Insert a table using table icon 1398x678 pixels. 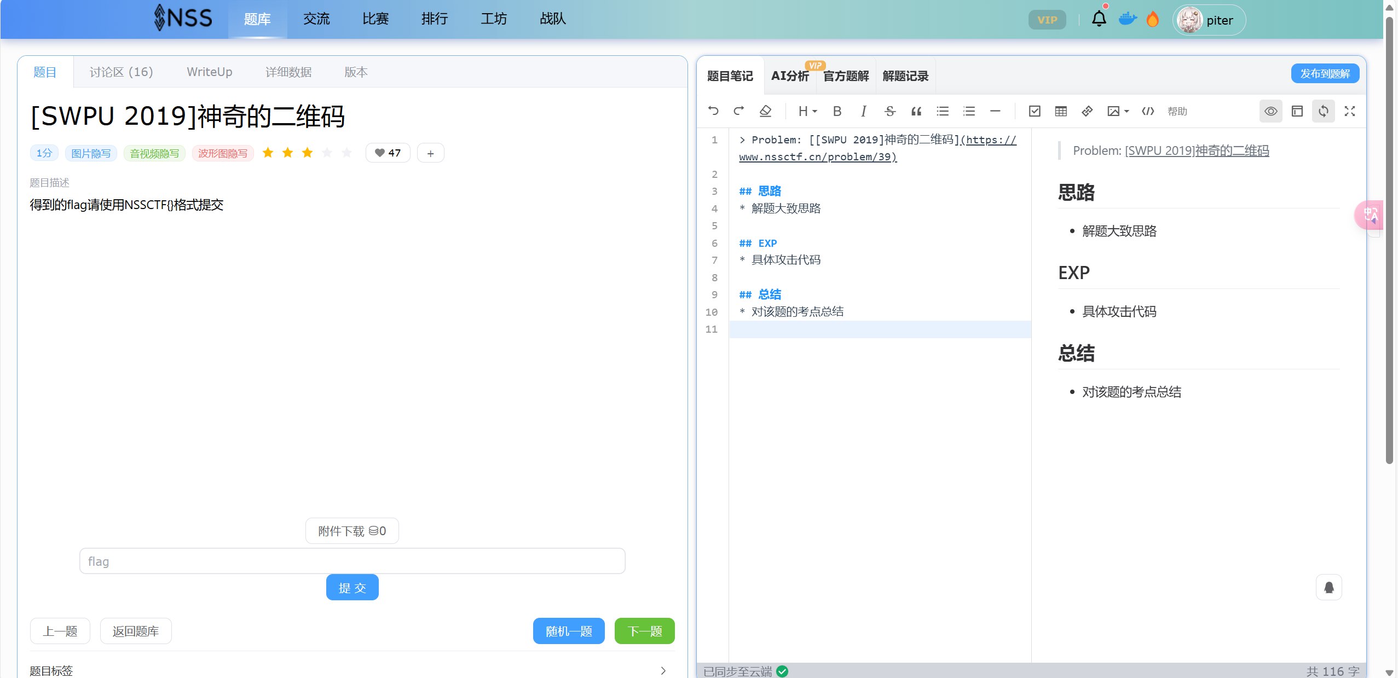pos(1060,111)
